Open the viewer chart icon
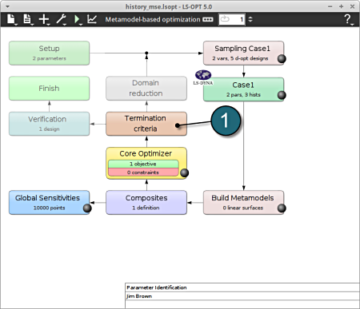This screenshot has height=309, width=360. pos(92,19)
